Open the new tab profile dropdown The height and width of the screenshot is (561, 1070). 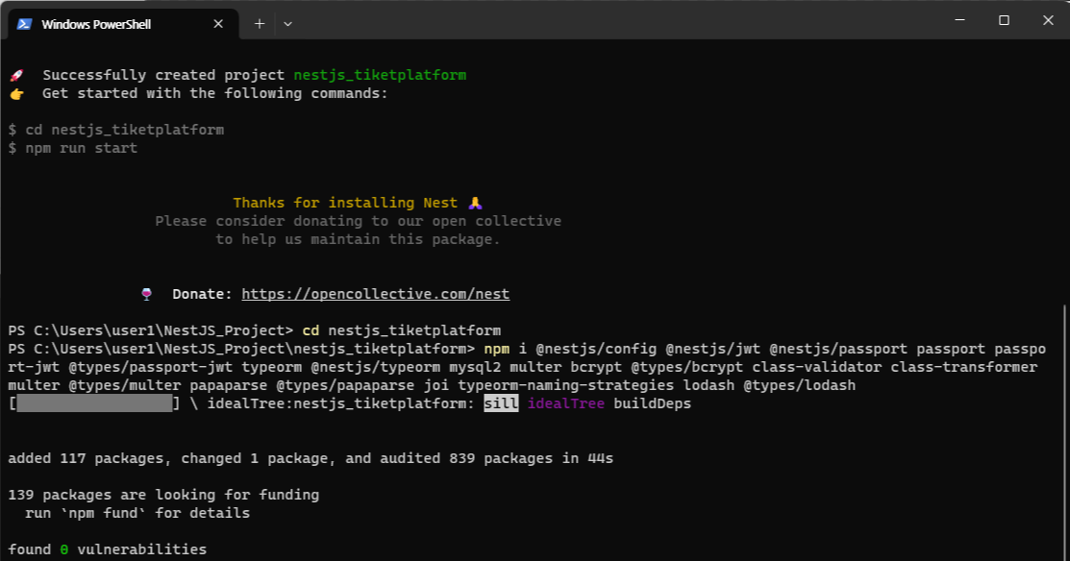(288, 24)
